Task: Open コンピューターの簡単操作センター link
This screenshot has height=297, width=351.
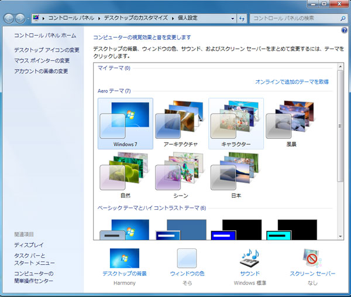Action: pos(34,277)
